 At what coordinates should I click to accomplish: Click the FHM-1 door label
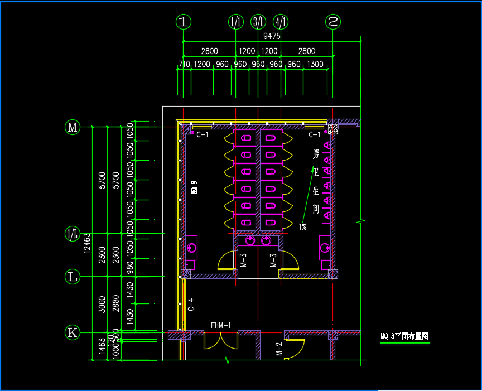pos(220,325)
